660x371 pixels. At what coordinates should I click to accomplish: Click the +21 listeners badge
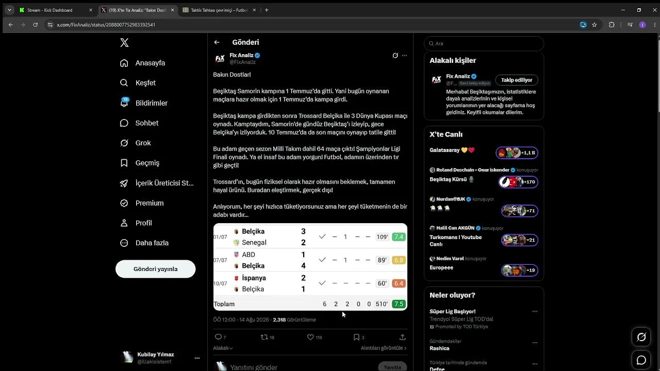(x=520, y=240)
